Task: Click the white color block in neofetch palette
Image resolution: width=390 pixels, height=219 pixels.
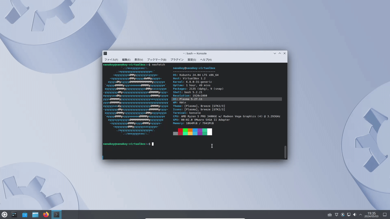Action: coord(210,132)
